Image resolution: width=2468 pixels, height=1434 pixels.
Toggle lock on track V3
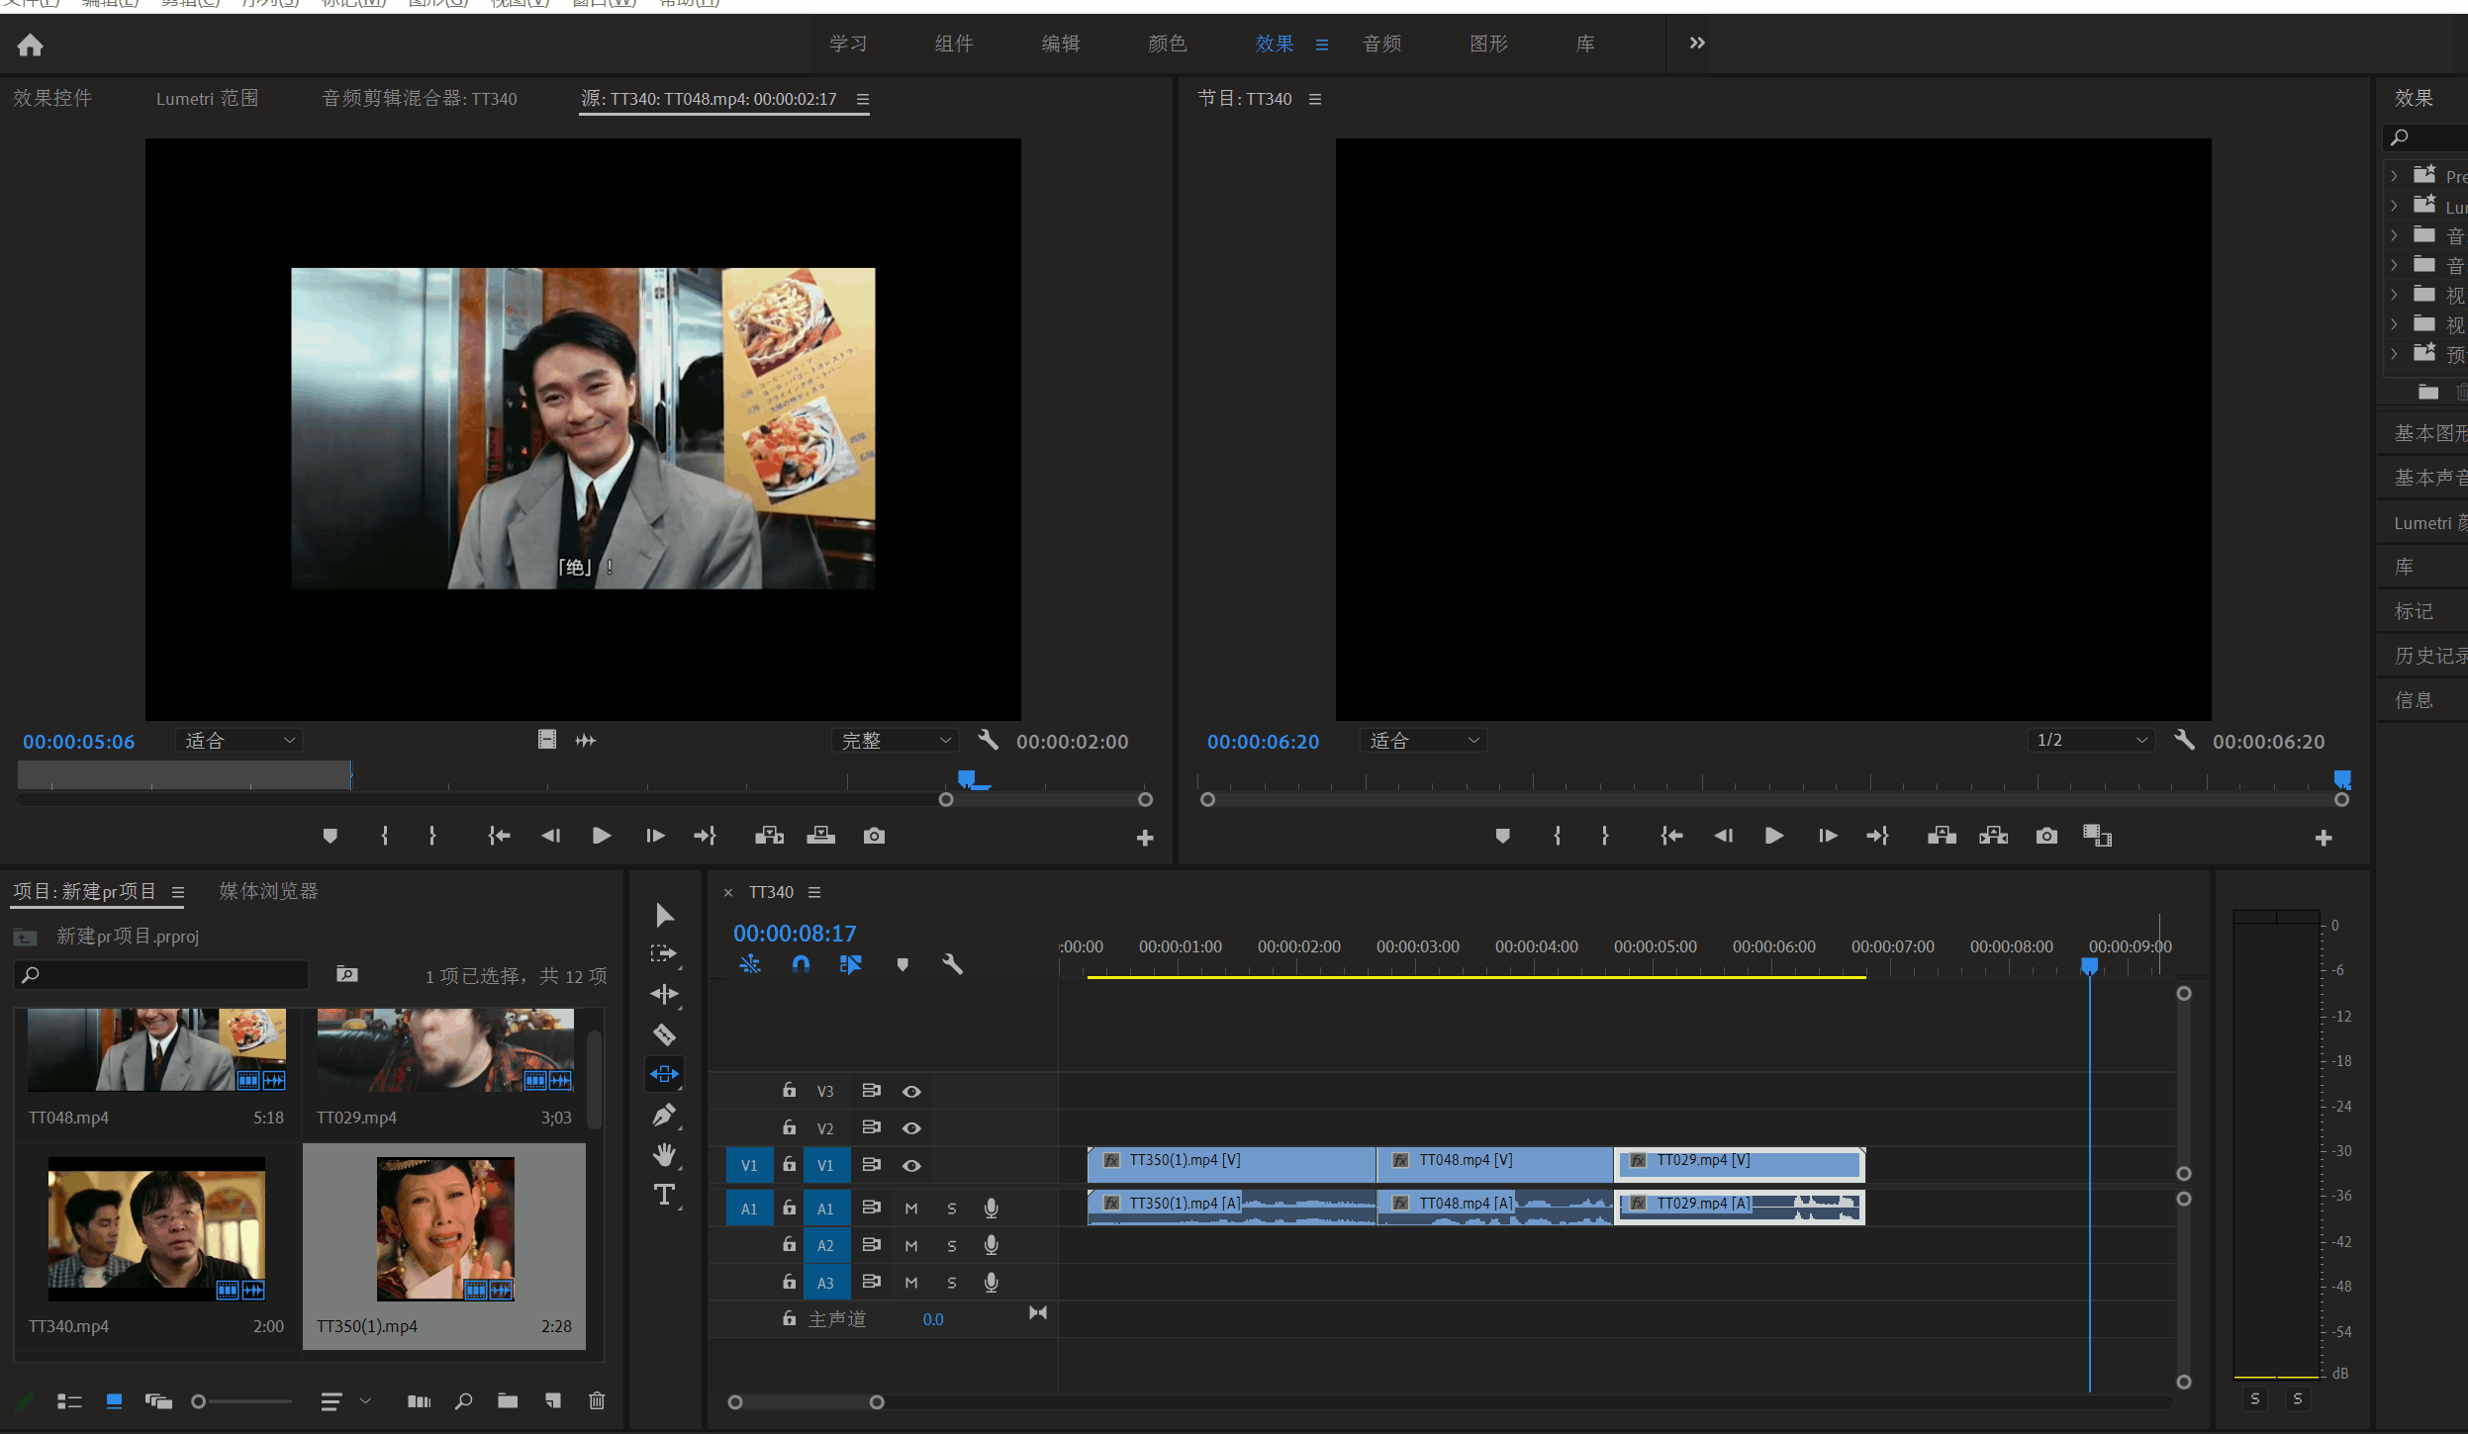(789, 1090)
